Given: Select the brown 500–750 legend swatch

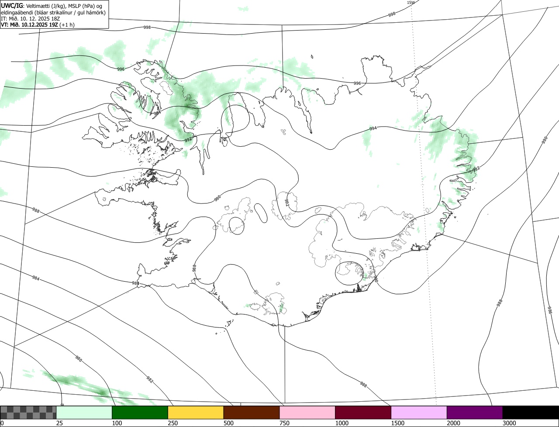Looking at the screenshot, I should (252, 413).
